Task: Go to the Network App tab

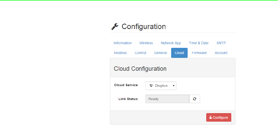Action: tap(171, 43)
